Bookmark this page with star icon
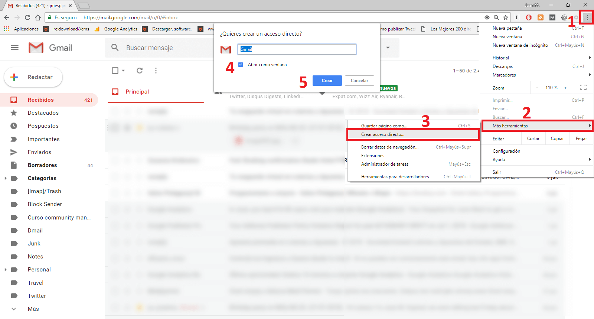This screenshot has width=594, height=319. [506, 17]
